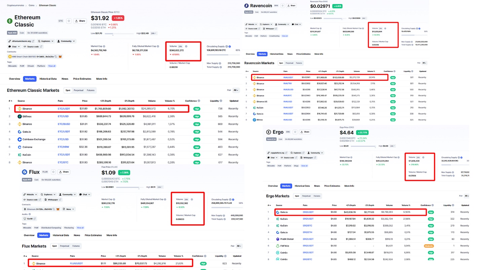Switch Ravencoin Markets to Futures
This screenshot has width=480, height=270.
point(299,63)
